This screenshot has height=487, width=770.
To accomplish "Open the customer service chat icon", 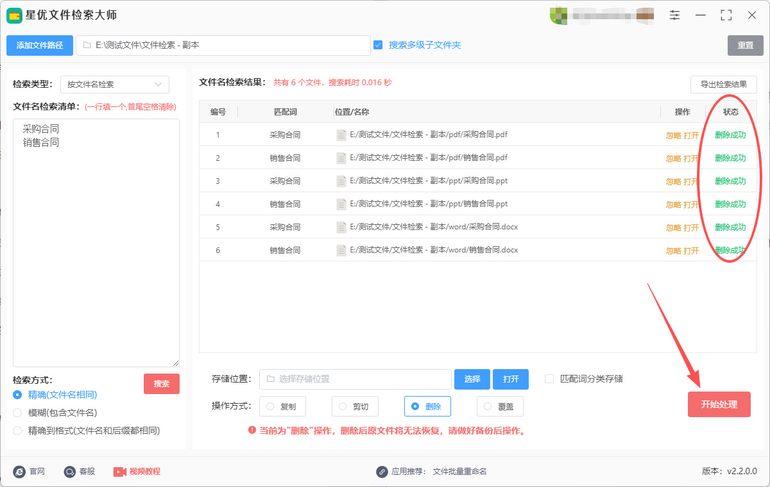I will tap(70, 472).
